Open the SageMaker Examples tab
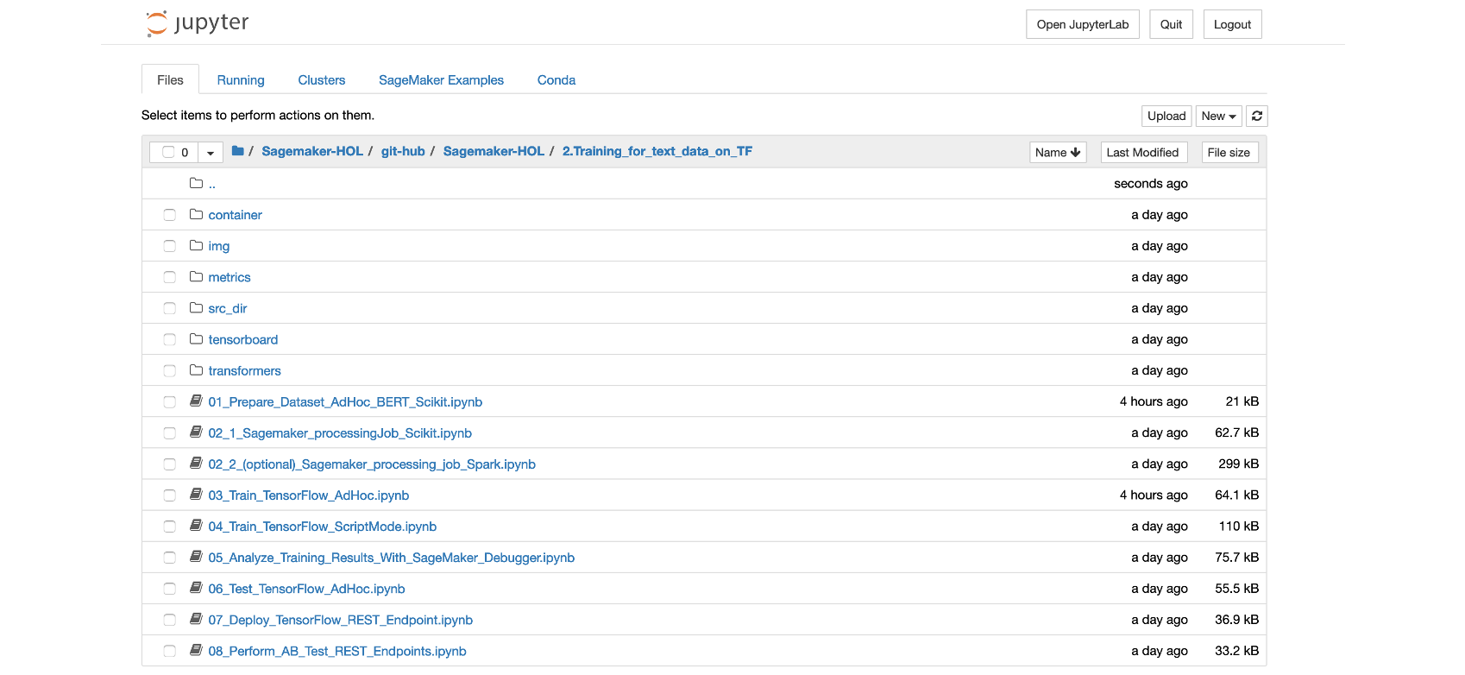The width and height of the screenshot is (1465, 675). [441, 79]
